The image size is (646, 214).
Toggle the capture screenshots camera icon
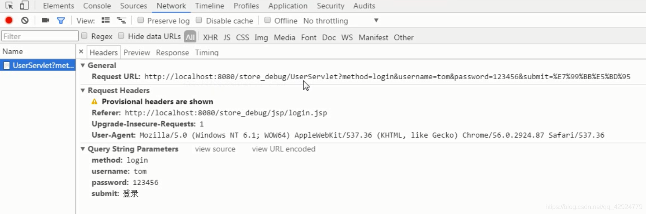[x=45, y=20]
